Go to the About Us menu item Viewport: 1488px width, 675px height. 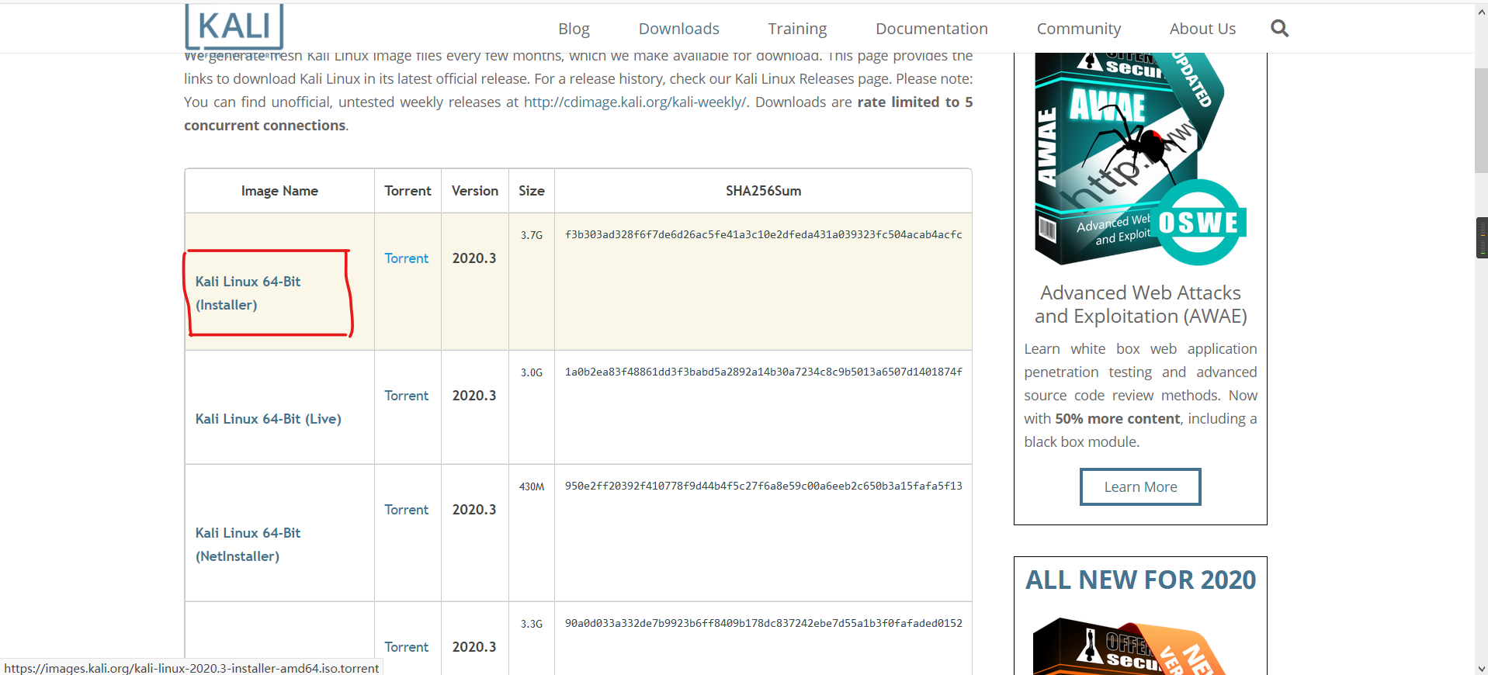tap(1202, 29)
